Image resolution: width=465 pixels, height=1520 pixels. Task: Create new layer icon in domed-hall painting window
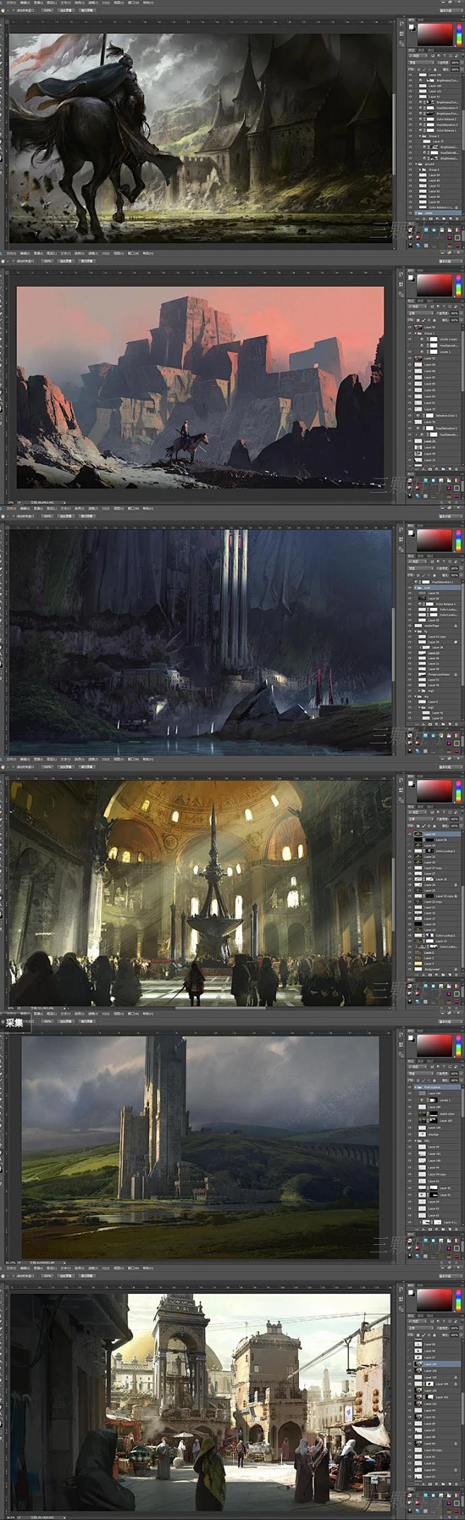(449, 975)
